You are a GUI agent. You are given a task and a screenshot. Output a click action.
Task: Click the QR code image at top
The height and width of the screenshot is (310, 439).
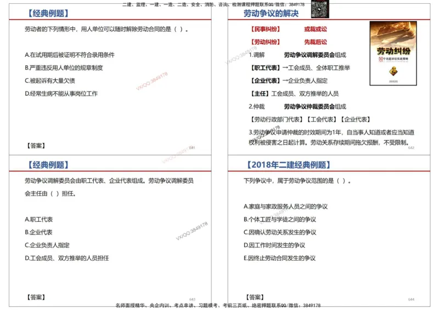pyautogui.click(x=320, y=9)
